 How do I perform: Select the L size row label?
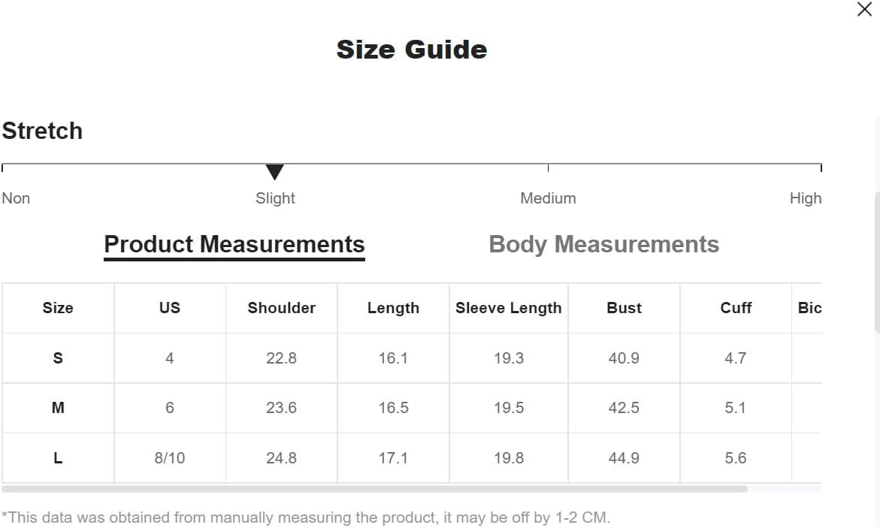click(x=58, y=458)
